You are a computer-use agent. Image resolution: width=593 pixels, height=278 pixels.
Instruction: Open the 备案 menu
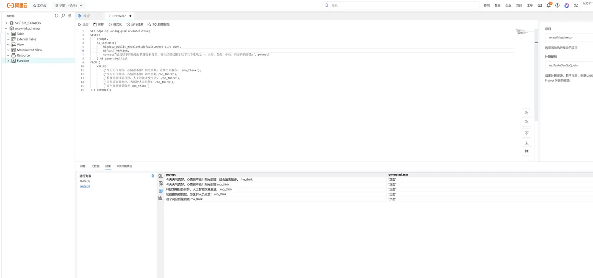point(497,5)
